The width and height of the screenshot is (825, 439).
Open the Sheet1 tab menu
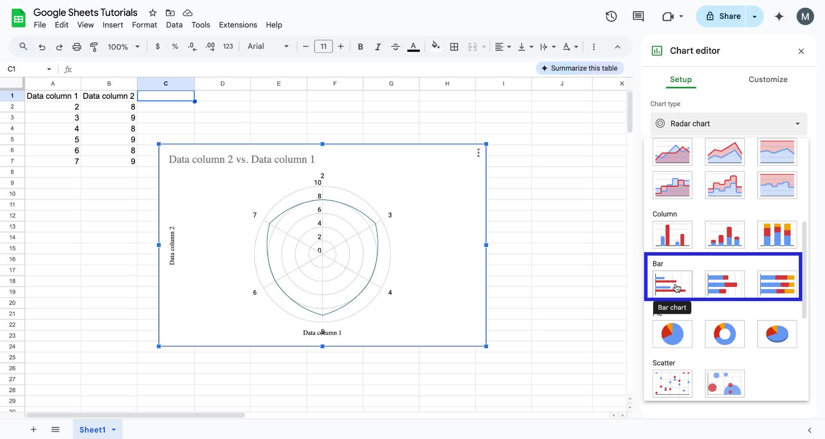[113, 429]
